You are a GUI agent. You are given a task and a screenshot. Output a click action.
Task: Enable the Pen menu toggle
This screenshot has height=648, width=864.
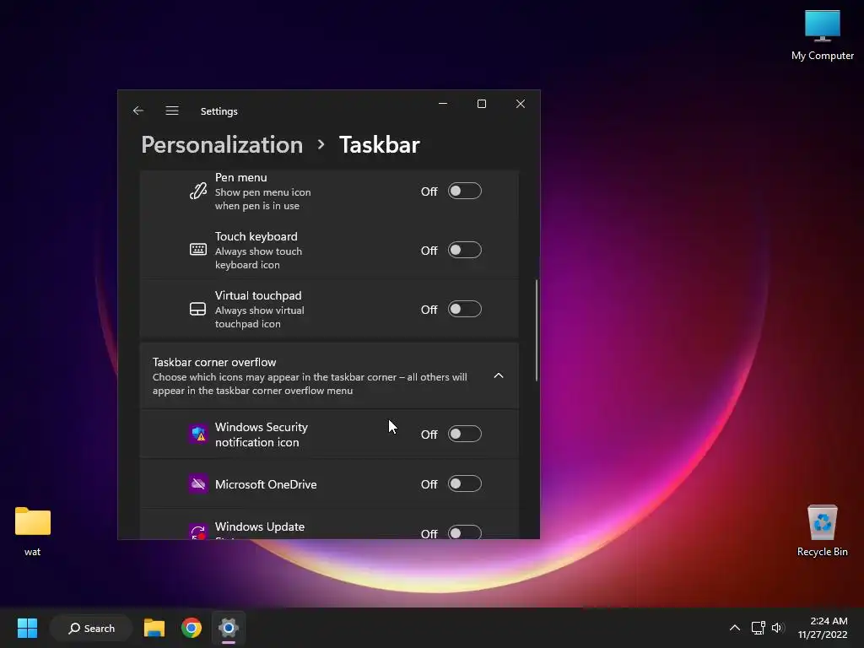465,192
